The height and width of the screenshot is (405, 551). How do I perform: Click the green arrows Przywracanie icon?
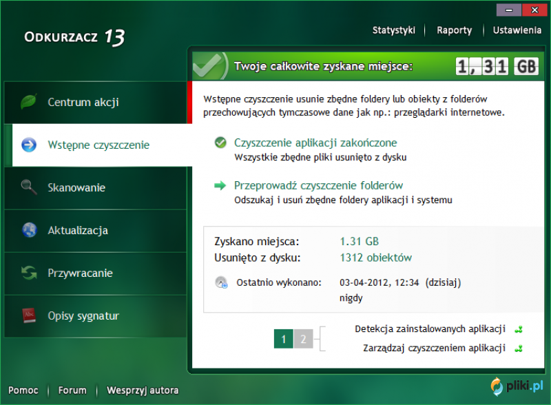point(29,273)
